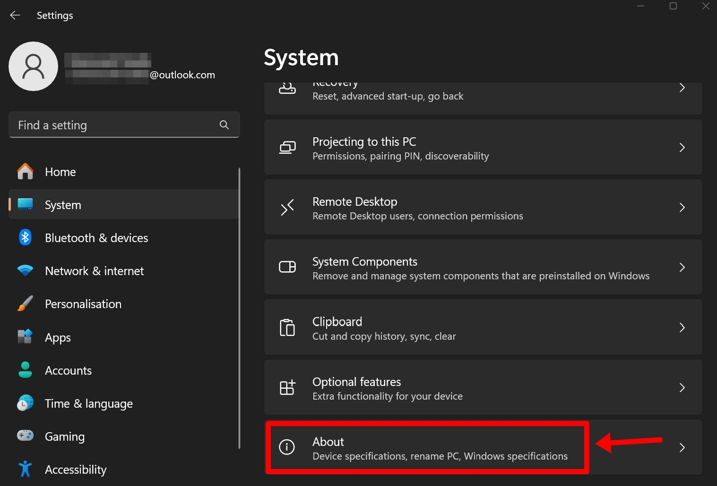Maximize the Settings window

(x=673, y=6)
